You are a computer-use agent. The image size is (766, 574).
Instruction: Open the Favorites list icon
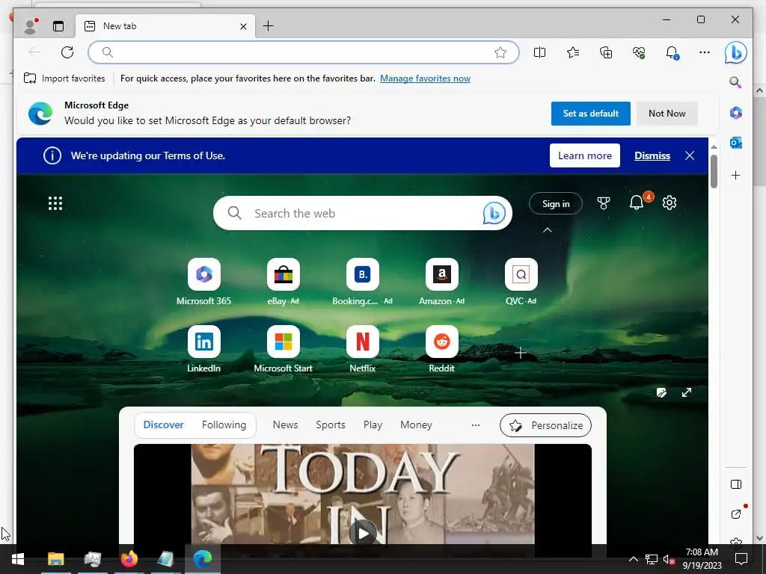[x=573, y=52]
